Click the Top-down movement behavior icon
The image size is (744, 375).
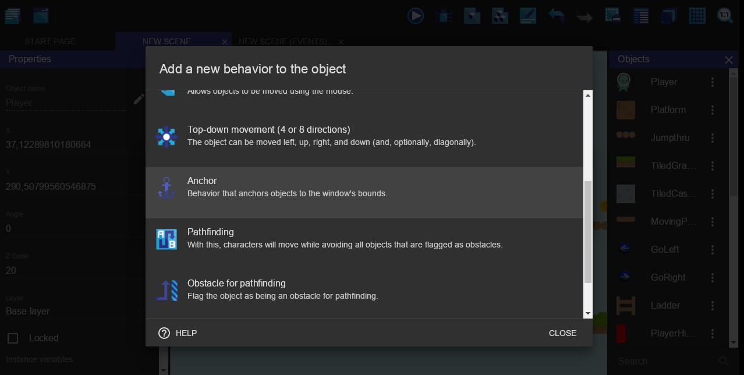coord(166,137)
